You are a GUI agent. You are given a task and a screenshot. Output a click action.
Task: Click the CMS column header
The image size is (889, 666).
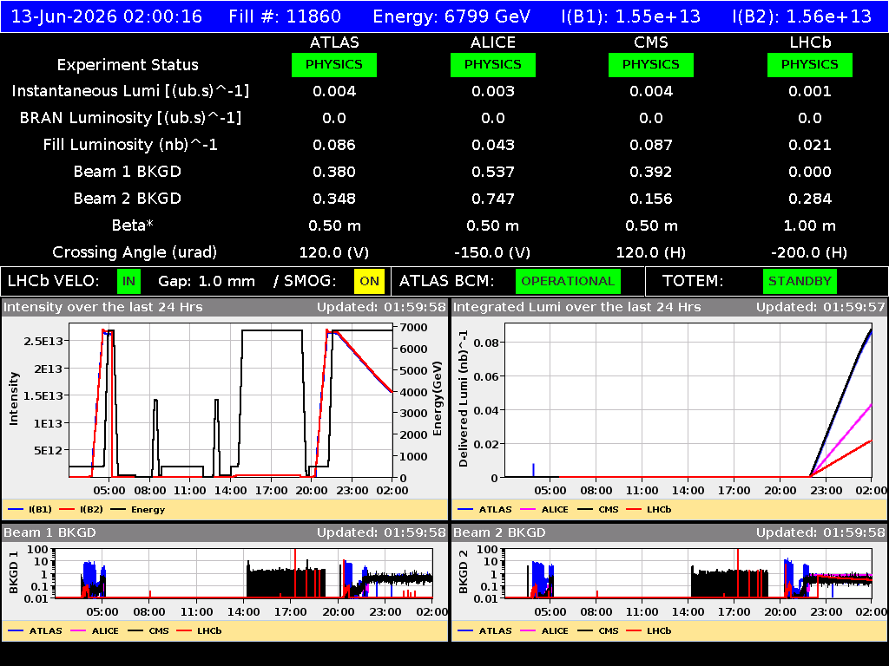coord(651,42)
